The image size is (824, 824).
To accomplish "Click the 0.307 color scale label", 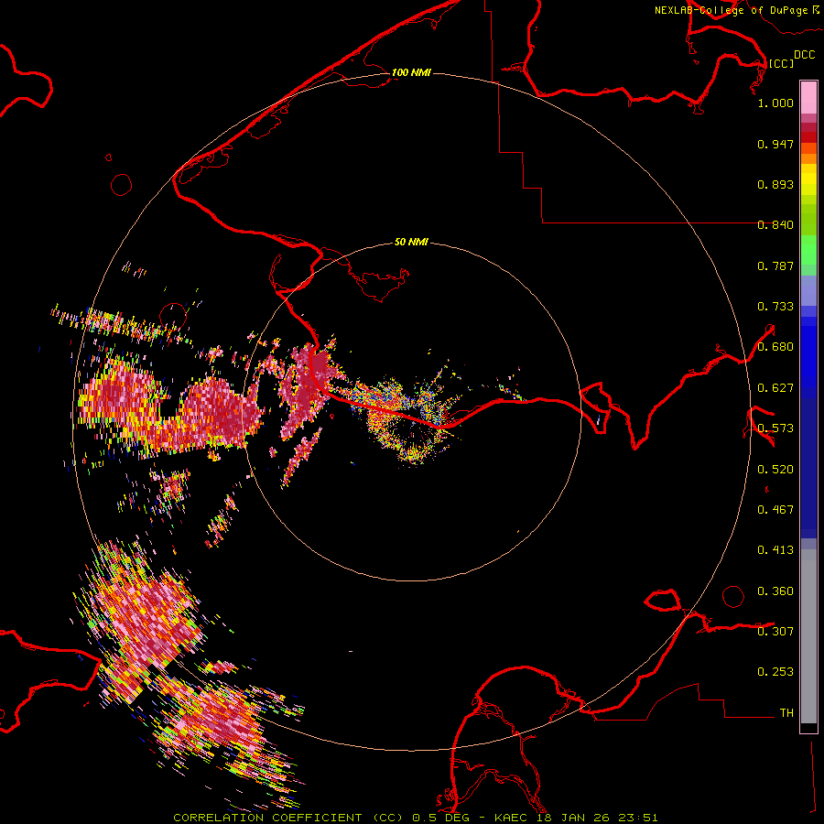I will click(x=775, y=632).
